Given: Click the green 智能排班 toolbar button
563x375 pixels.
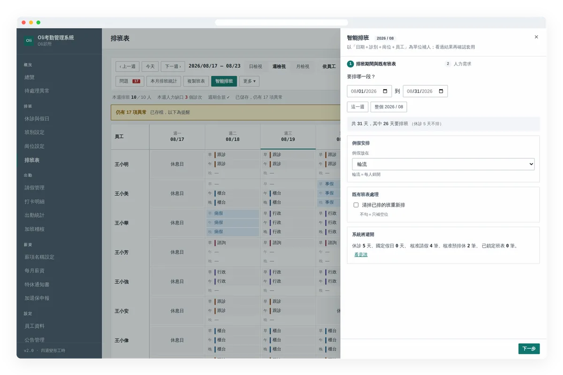Looking at the screenshot, I should [224, 81].
